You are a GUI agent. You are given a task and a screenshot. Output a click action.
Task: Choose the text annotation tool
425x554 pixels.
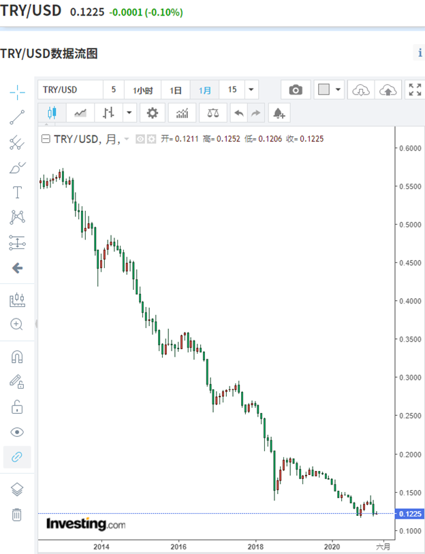tap(17, 193)
